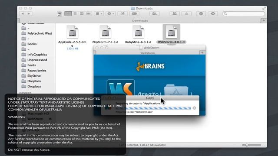Click the AppCode-2.5.5.dmg file name
Image resolution: width=278 pixels, height=156 pixels.
click(x=72, y=44)
